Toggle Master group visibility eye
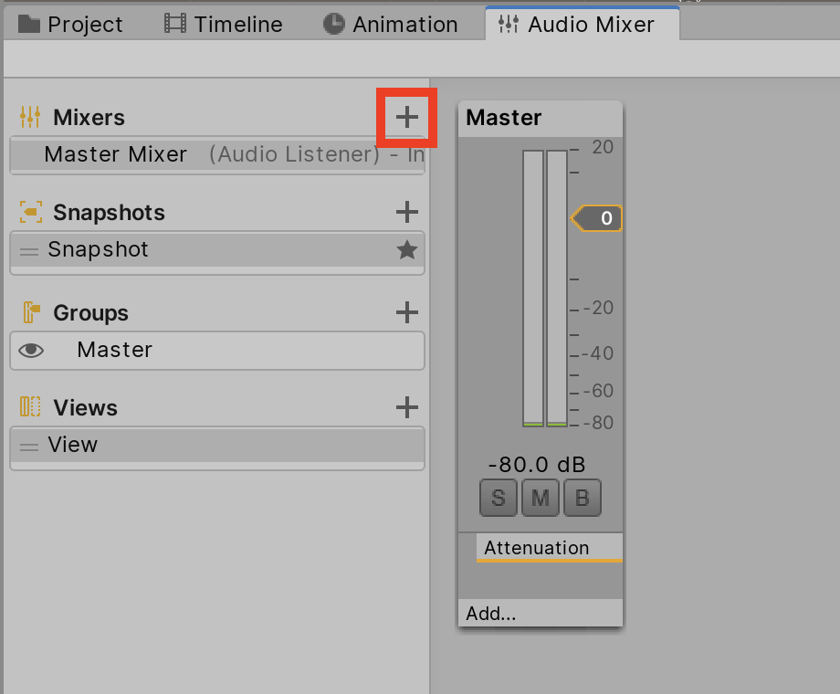The height and width of the screenshot is (694, 840). tap(31, 350)
